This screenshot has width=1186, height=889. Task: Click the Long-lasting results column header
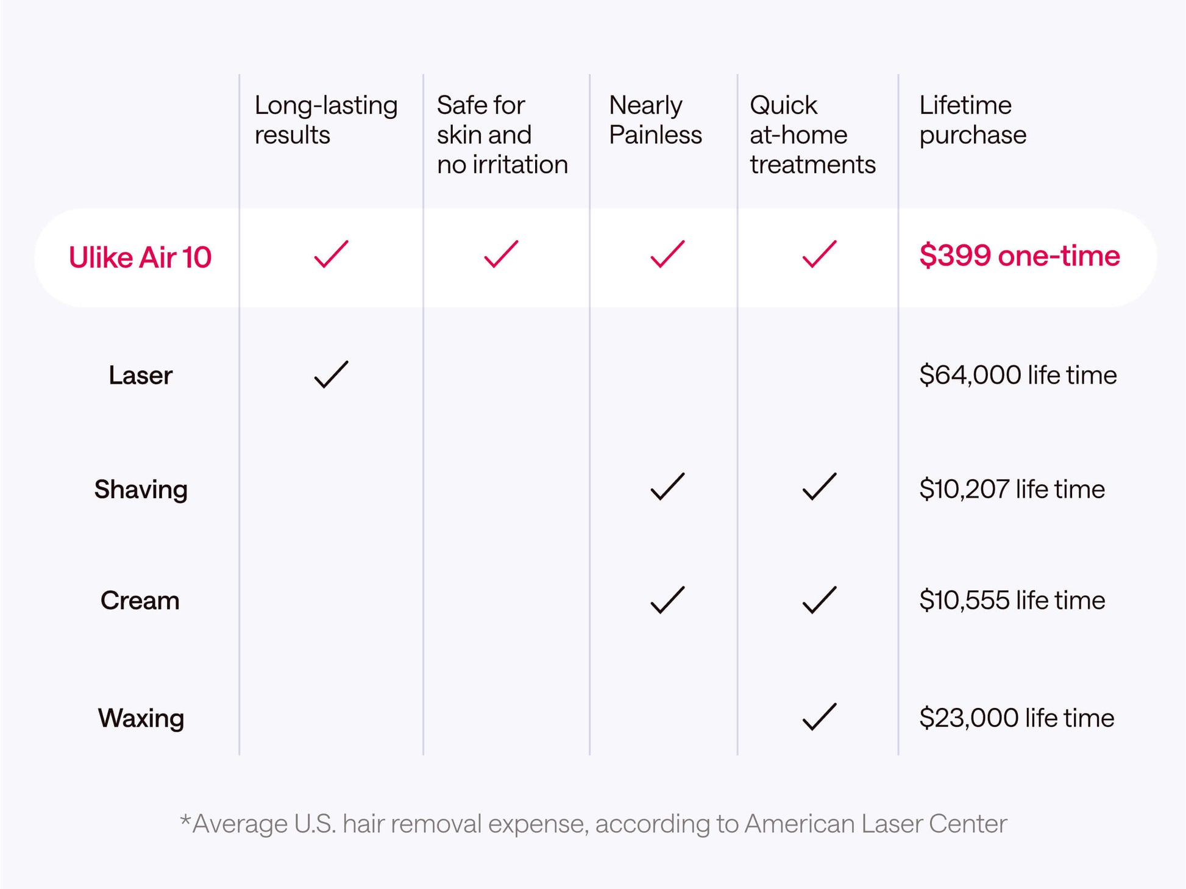[x=325, y=120]
